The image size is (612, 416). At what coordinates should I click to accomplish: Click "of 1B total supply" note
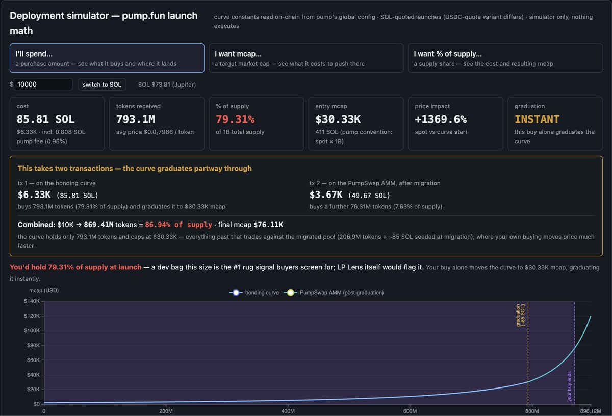pyautogui.click(x=241, y=132)
